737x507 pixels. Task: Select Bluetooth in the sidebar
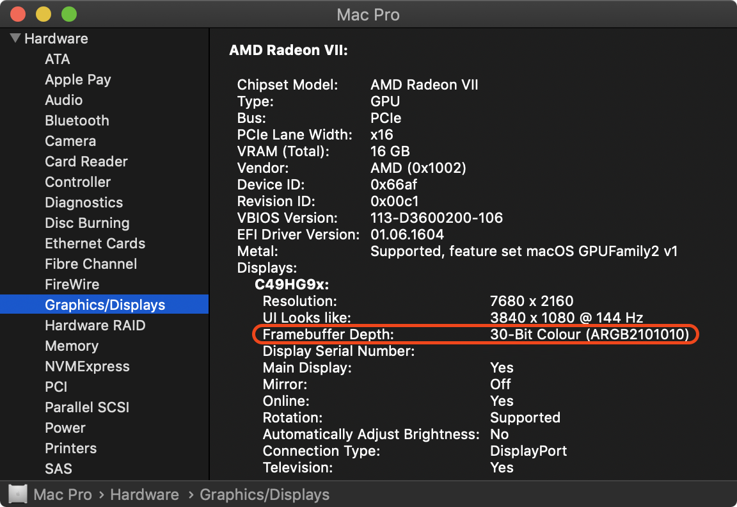point(77,120)
